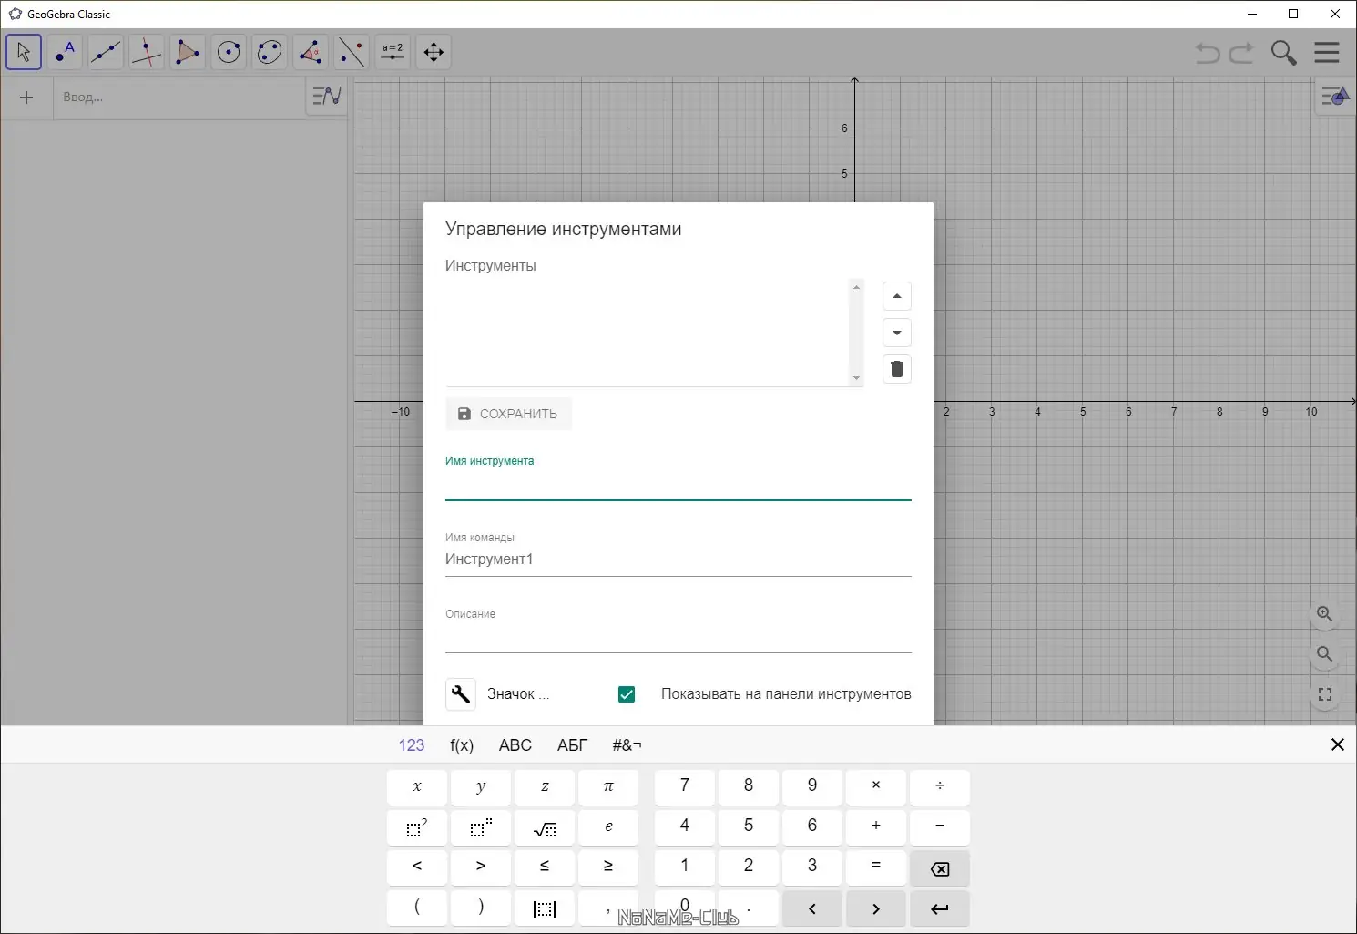Uncheck Показывать на панели инструментов
The height and width of the screenshot is (934, 1357).
(627, 694)
